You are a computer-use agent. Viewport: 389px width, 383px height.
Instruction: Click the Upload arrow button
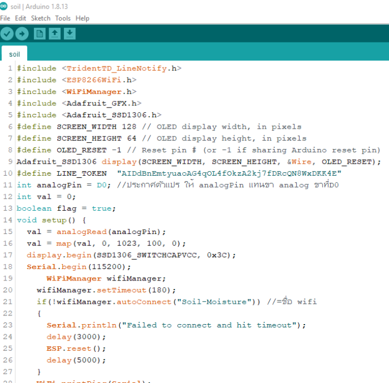(x=22, y=34)
